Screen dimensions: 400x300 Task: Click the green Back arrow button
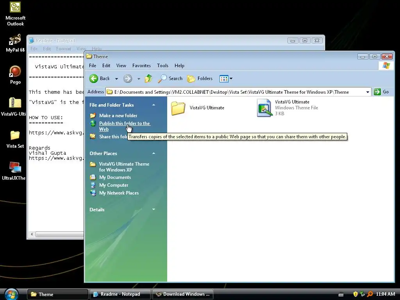tap(94, 79)
